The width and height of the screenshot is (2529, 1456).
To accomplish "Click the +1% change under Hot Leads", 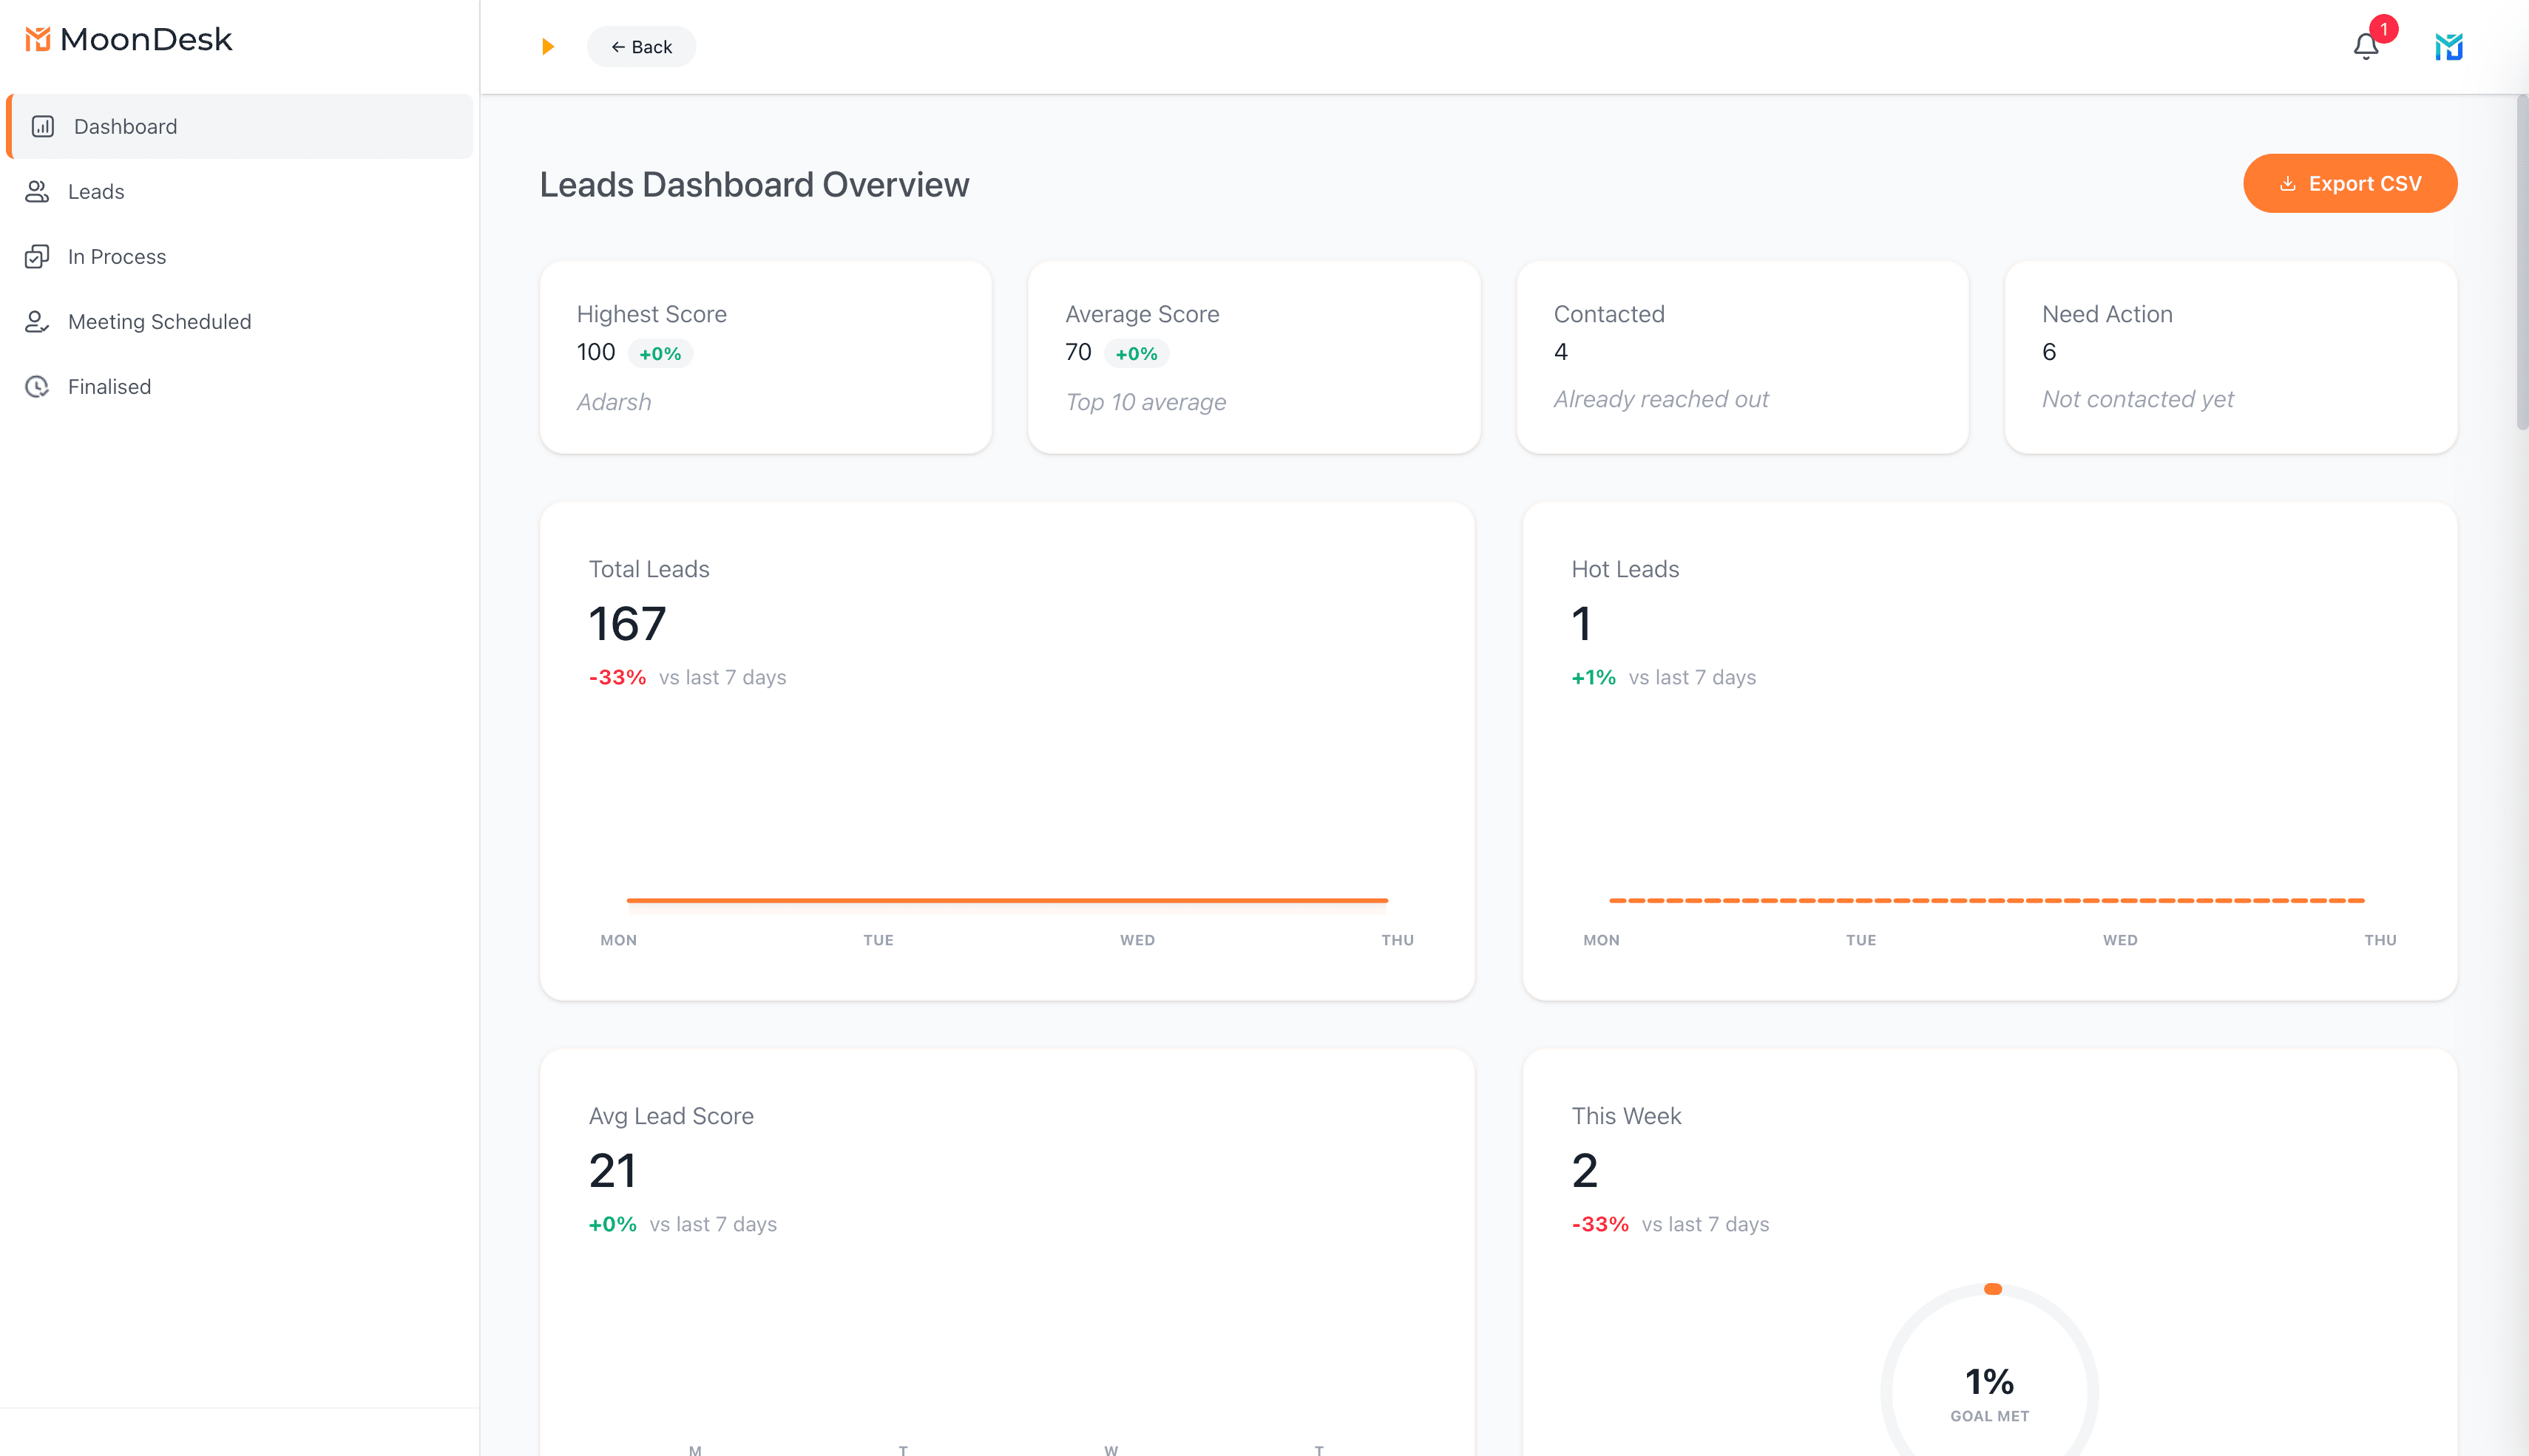I will click(1594, 677).
